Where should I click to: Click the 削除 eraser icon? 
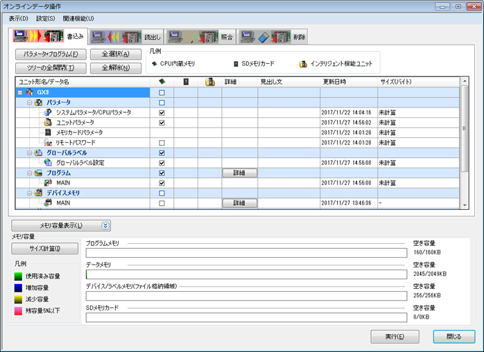pos(266,37)
